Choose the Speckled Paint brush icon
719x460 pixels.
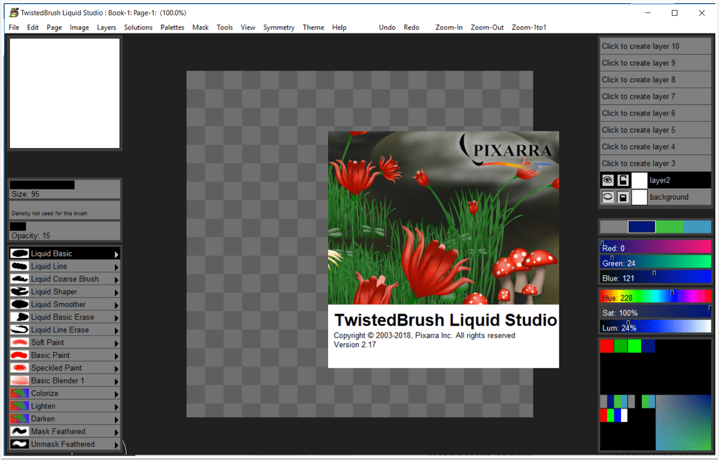click(20, 368)
